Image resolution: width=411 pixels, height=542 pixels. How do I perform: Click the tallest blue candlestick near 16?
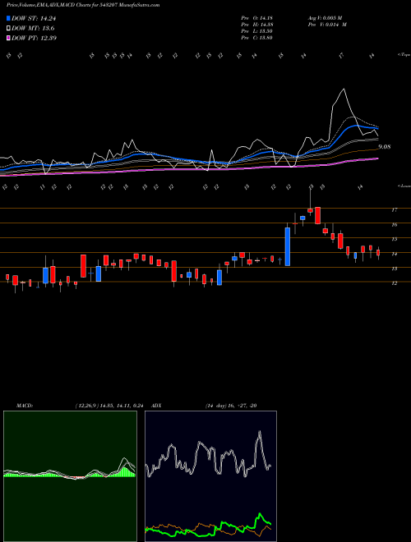pos(287,246)
